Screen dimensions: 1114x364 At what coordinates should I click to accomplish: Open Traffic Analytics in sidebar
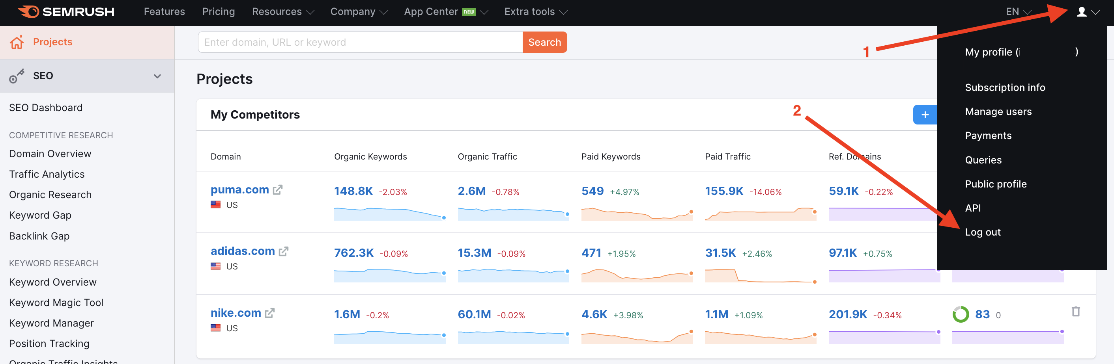47,175
